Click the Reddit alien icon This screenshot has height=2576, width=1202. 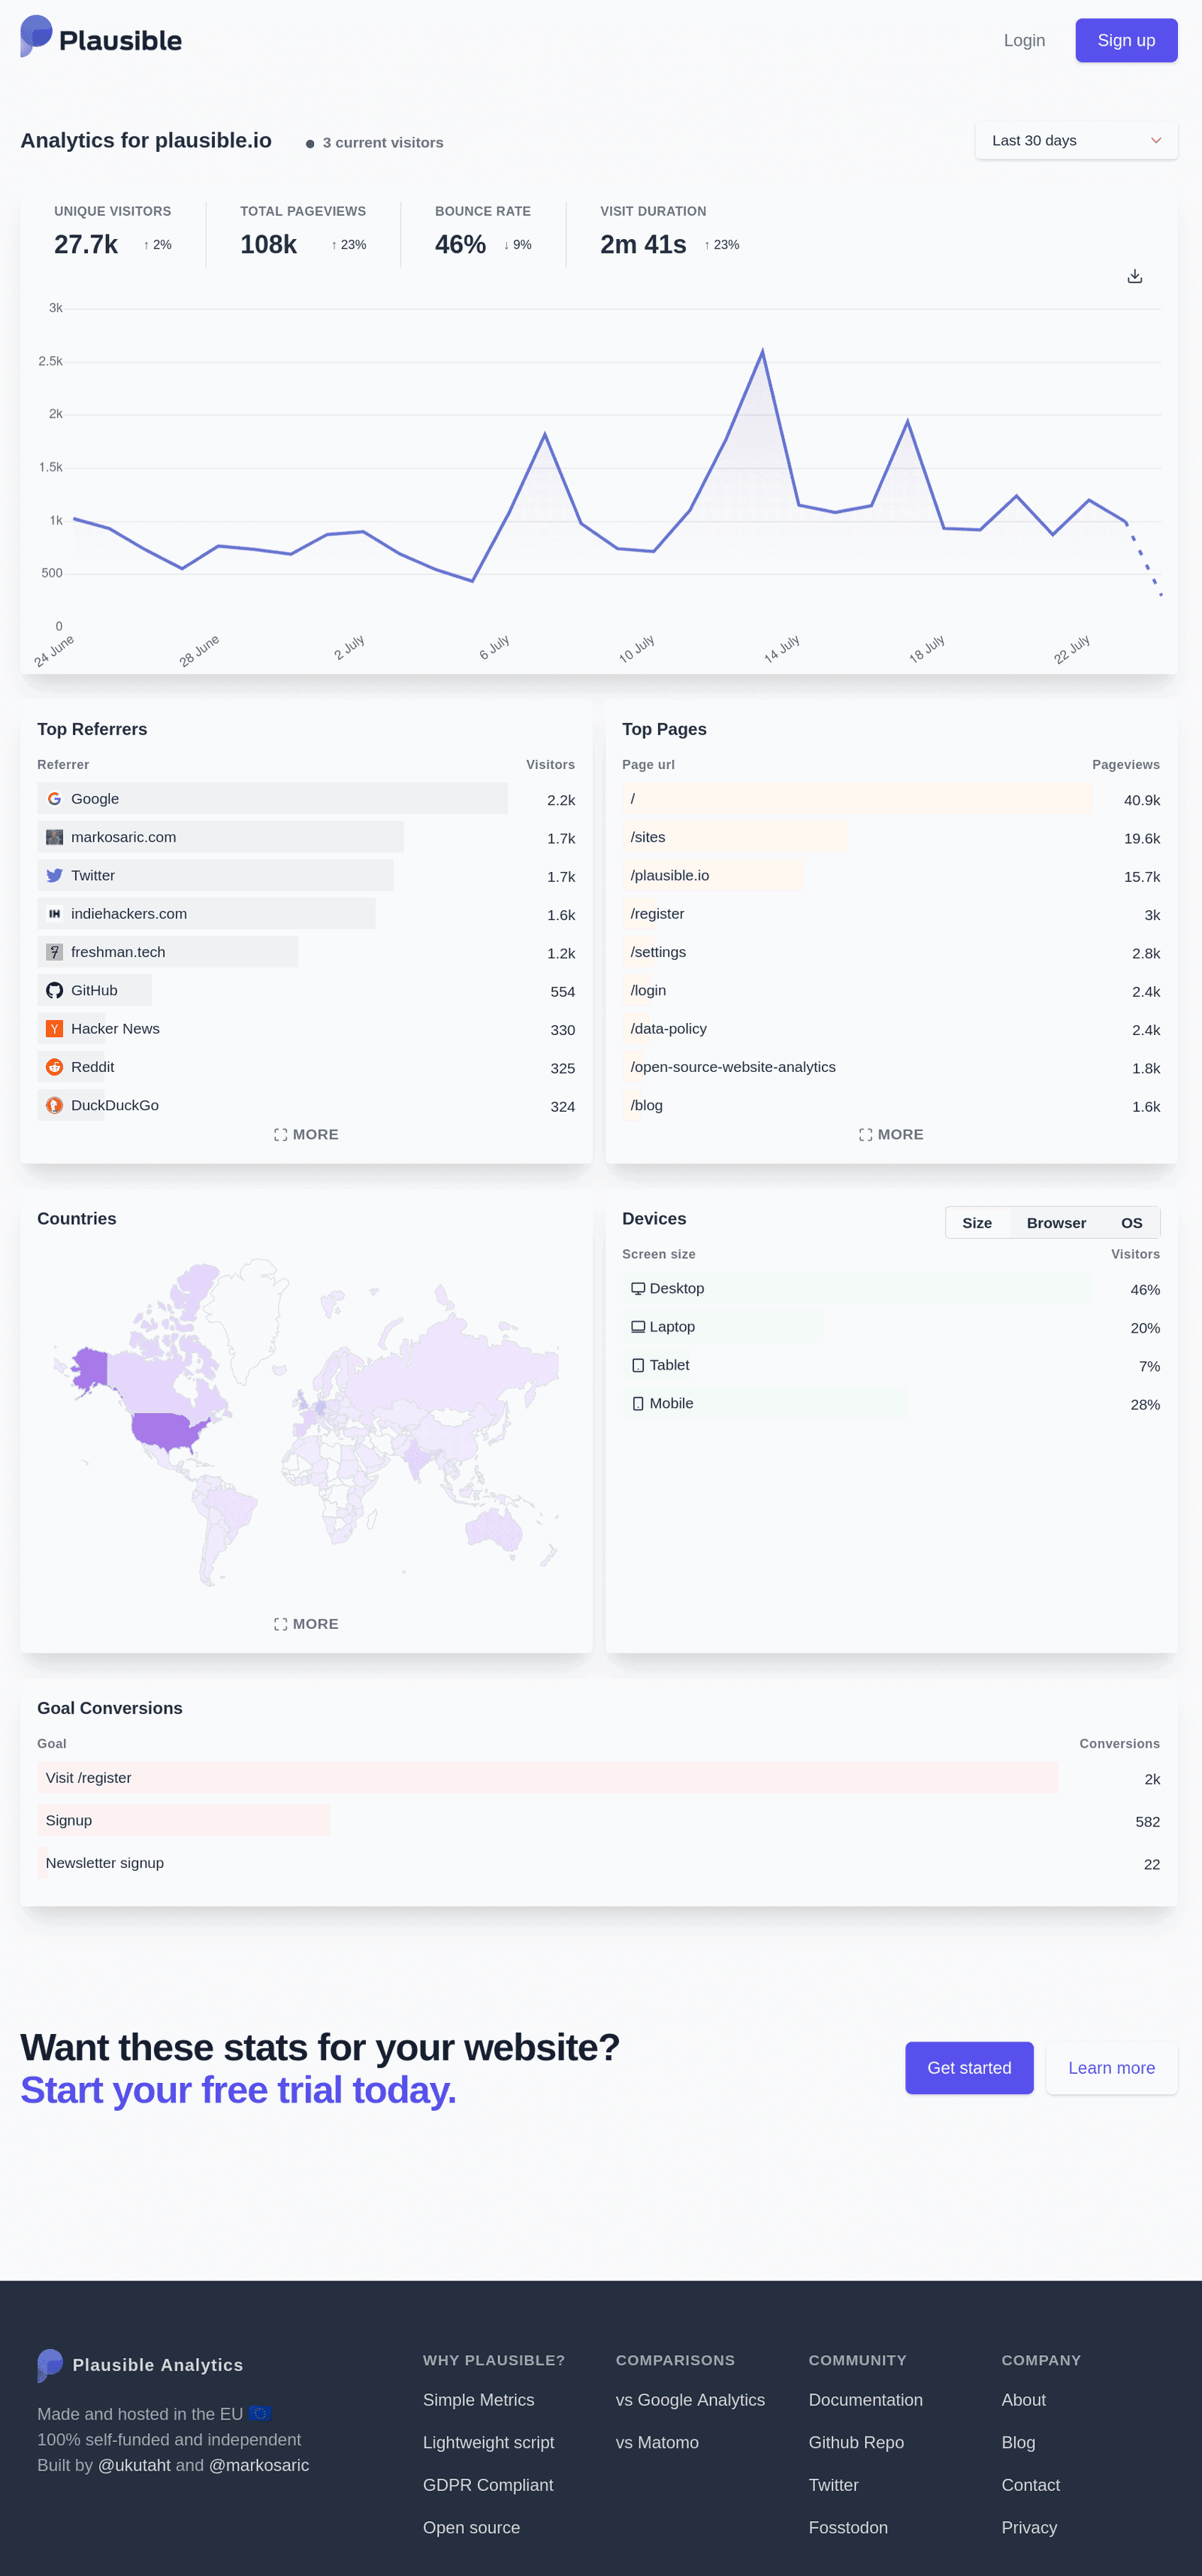tap(54, 1067)
